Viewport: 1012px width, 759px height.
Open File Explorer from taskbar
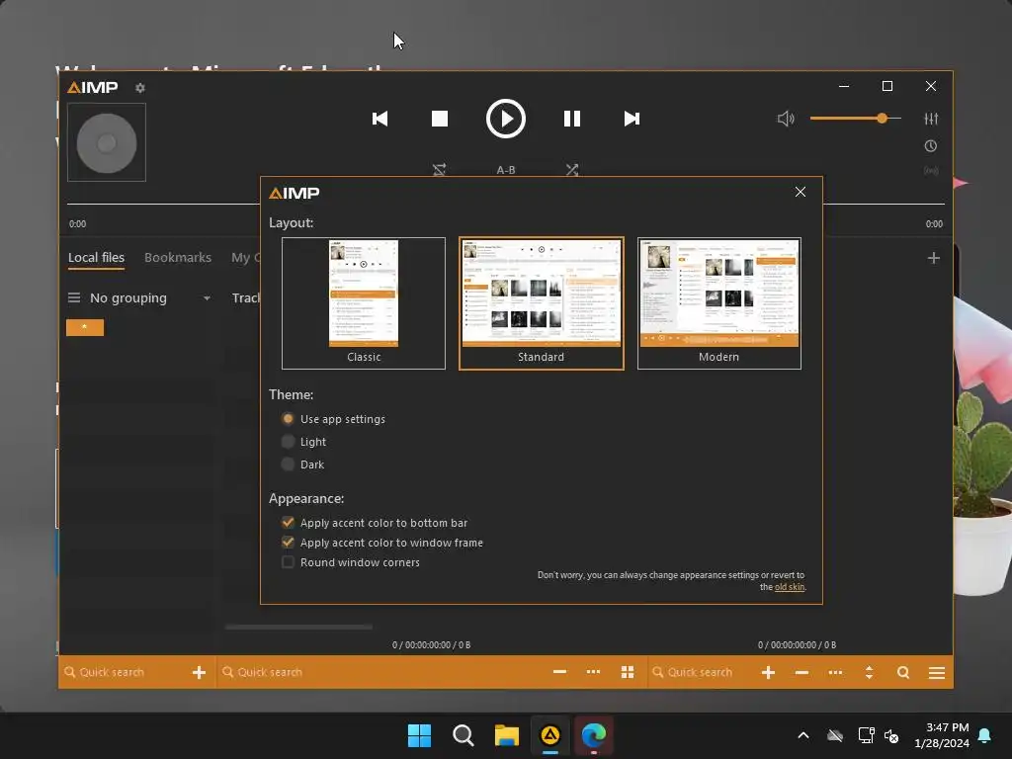point(507,735)
